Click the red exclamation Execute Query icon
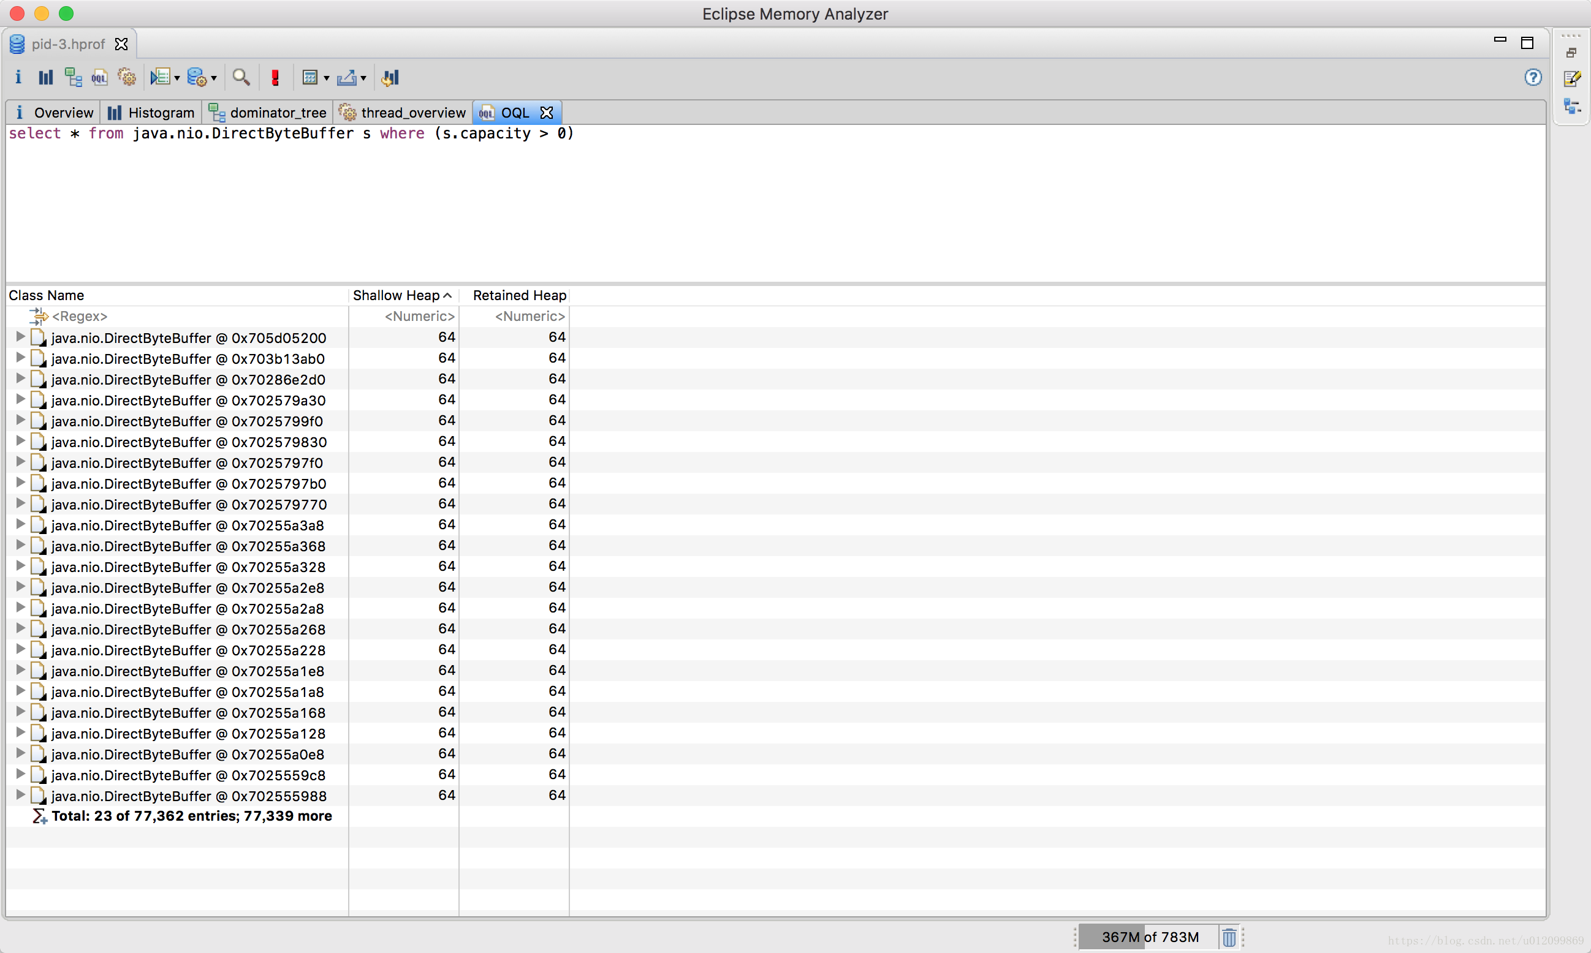Image resolution: width=1591 pixels, height=953 pixels. coord(275,78)
